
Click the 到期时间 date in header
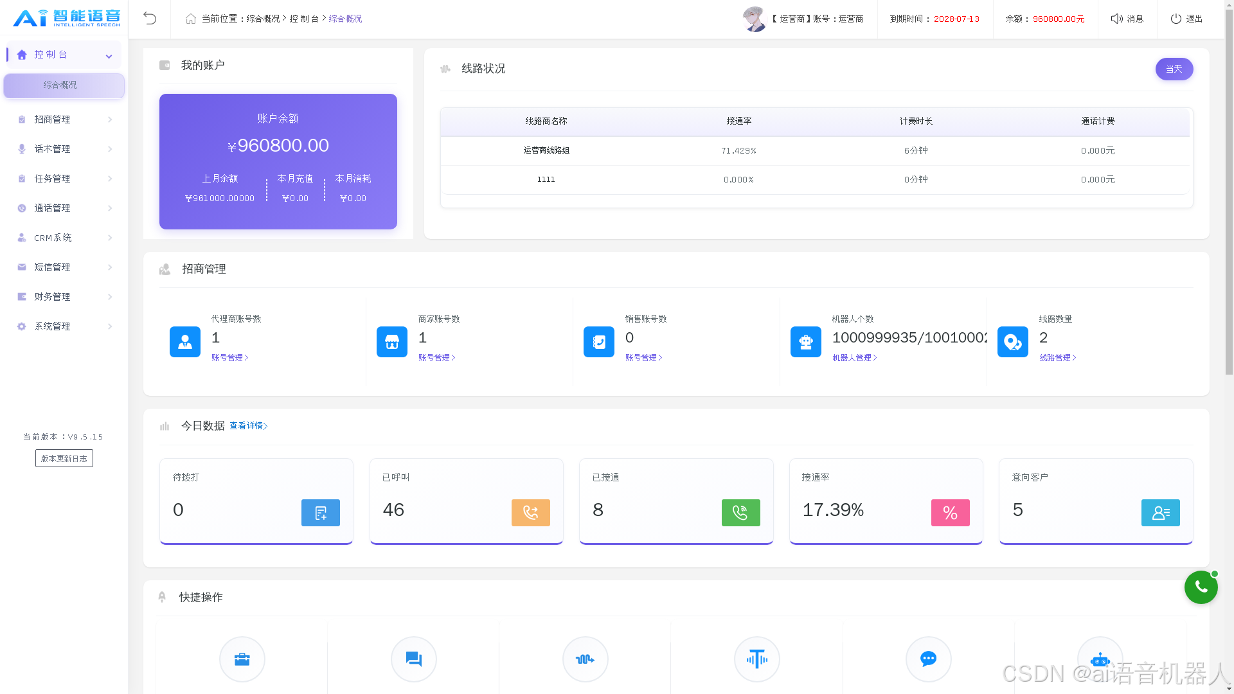point(956,19)
